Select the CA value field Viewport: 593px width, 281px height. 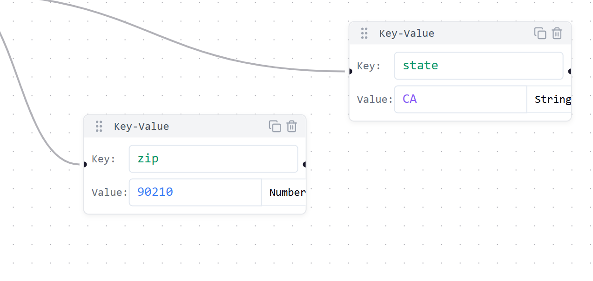tap(460, 99)
